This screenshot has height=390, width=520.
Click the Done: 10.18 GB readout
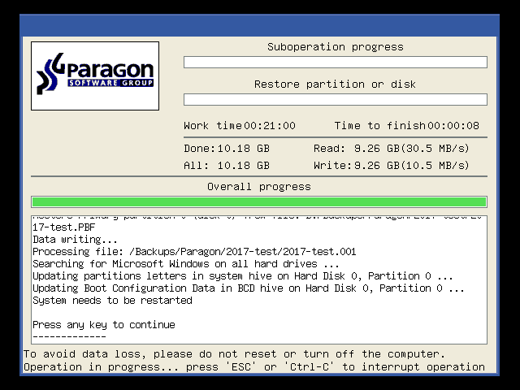[227, 149]
